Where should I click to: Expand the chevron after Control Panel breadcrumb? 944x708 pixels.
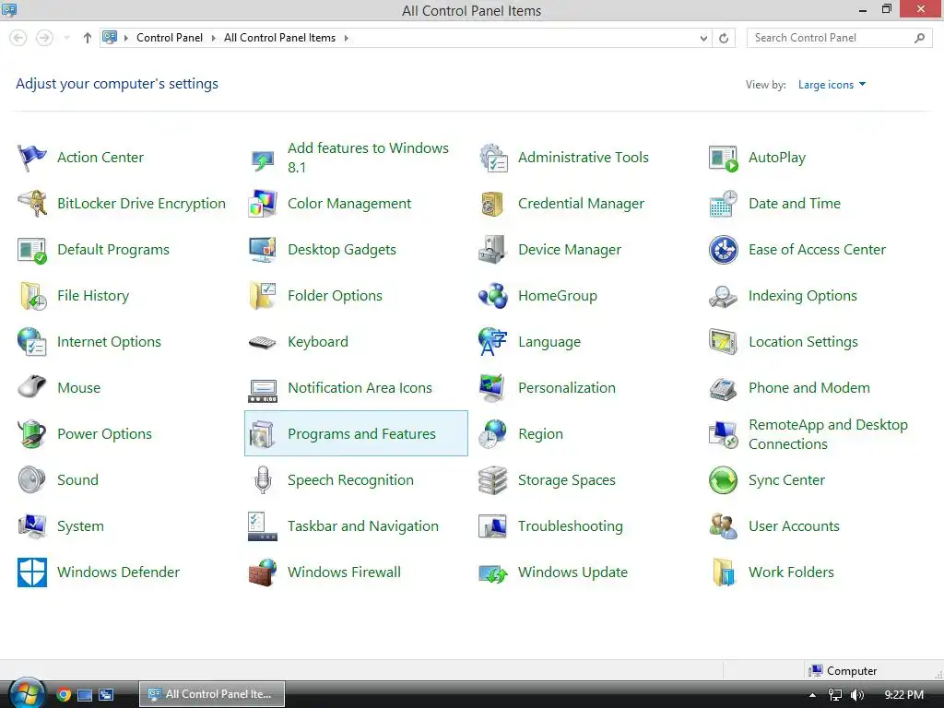pyautogui.click(x=213, y=38)
